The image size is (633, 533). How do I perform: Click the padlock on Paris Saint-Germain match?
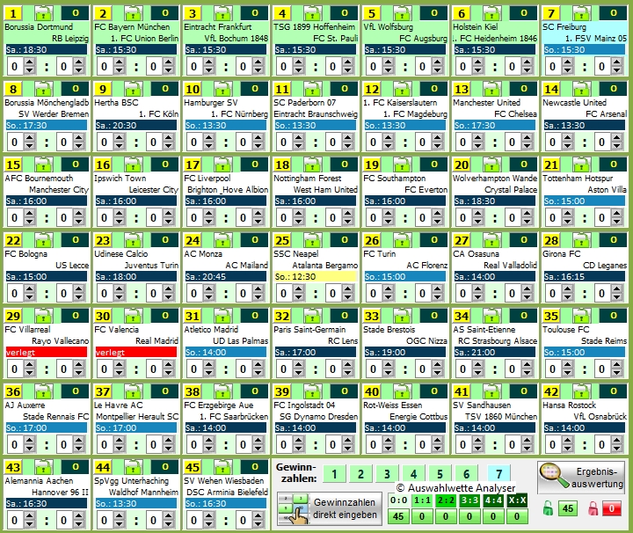(x=312, y=316)
